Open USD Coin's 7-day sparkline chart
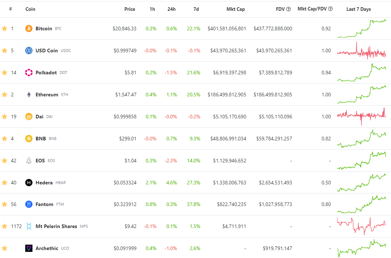Screen dimensions: 391x258 [x=361, y=51]
